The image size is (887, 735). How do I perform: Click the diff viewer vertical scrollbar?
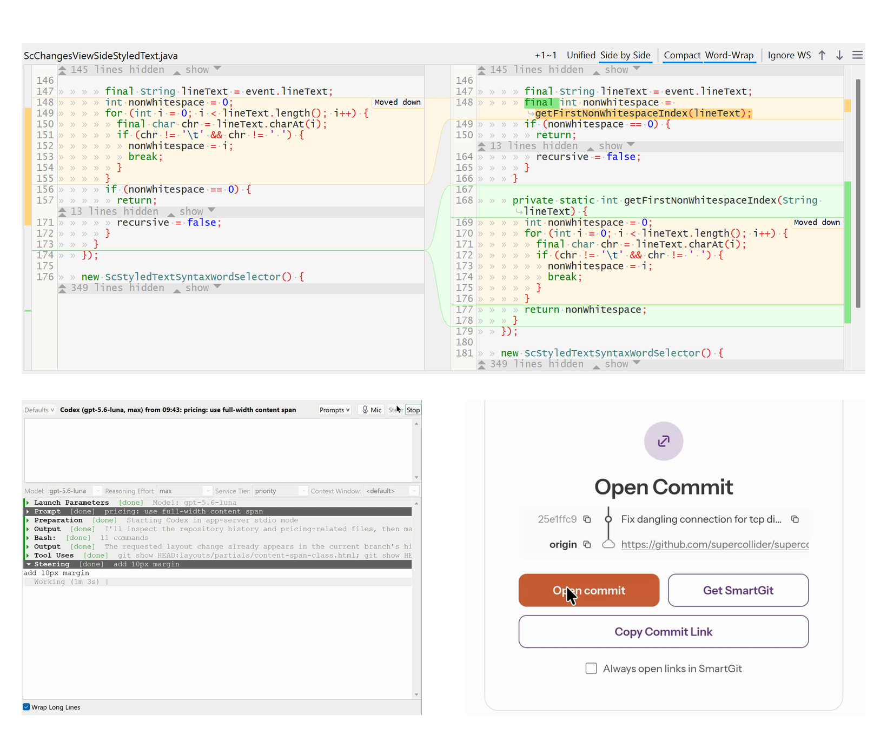coord(858,193)
